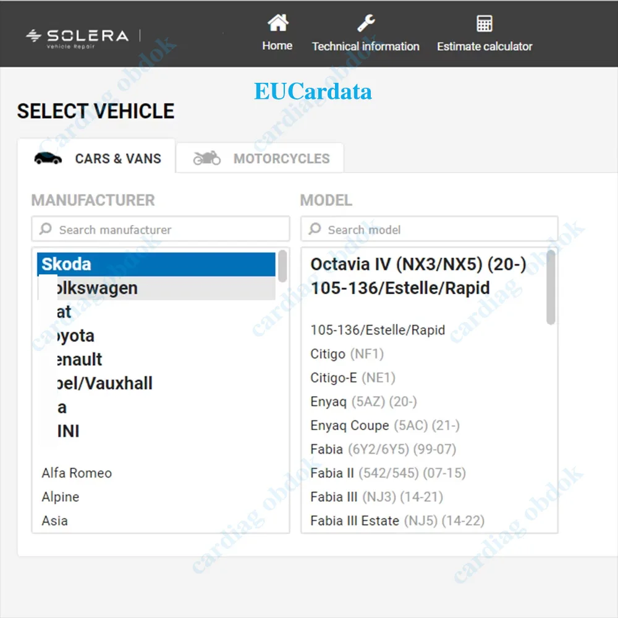Select bold 105-136/Estelle/Rapid popular model
This screenshot has width=618, height=618.
click(400, 288)
